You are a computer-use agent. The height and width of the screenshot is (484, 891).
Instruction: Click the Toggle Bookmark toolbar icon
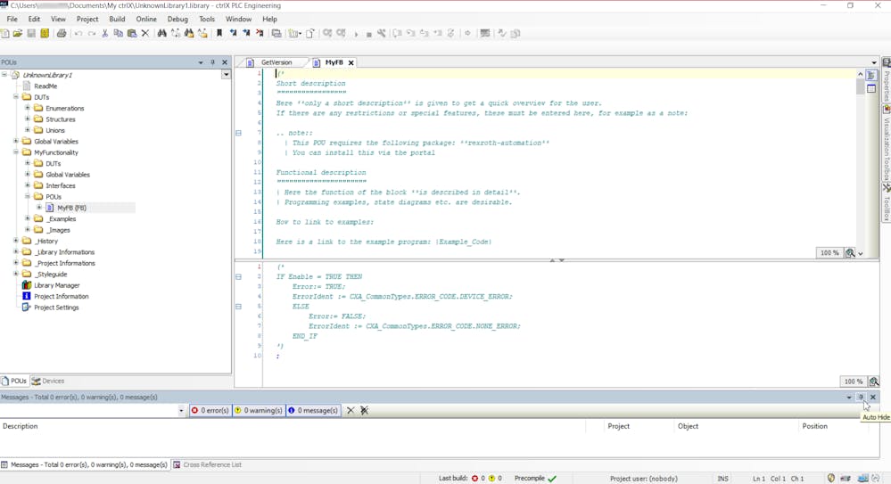pyautogui.click(x=219, y=34)
